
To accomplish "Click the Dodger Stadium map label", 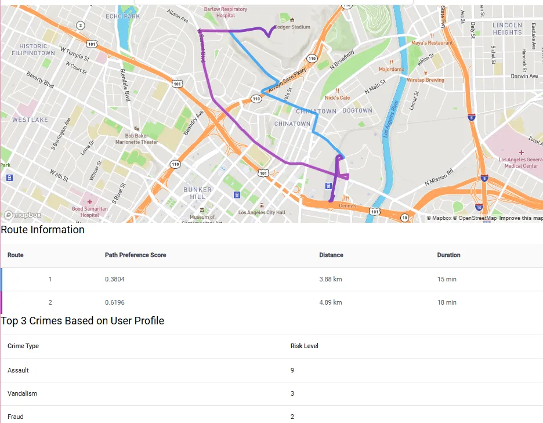I will 292,27.
